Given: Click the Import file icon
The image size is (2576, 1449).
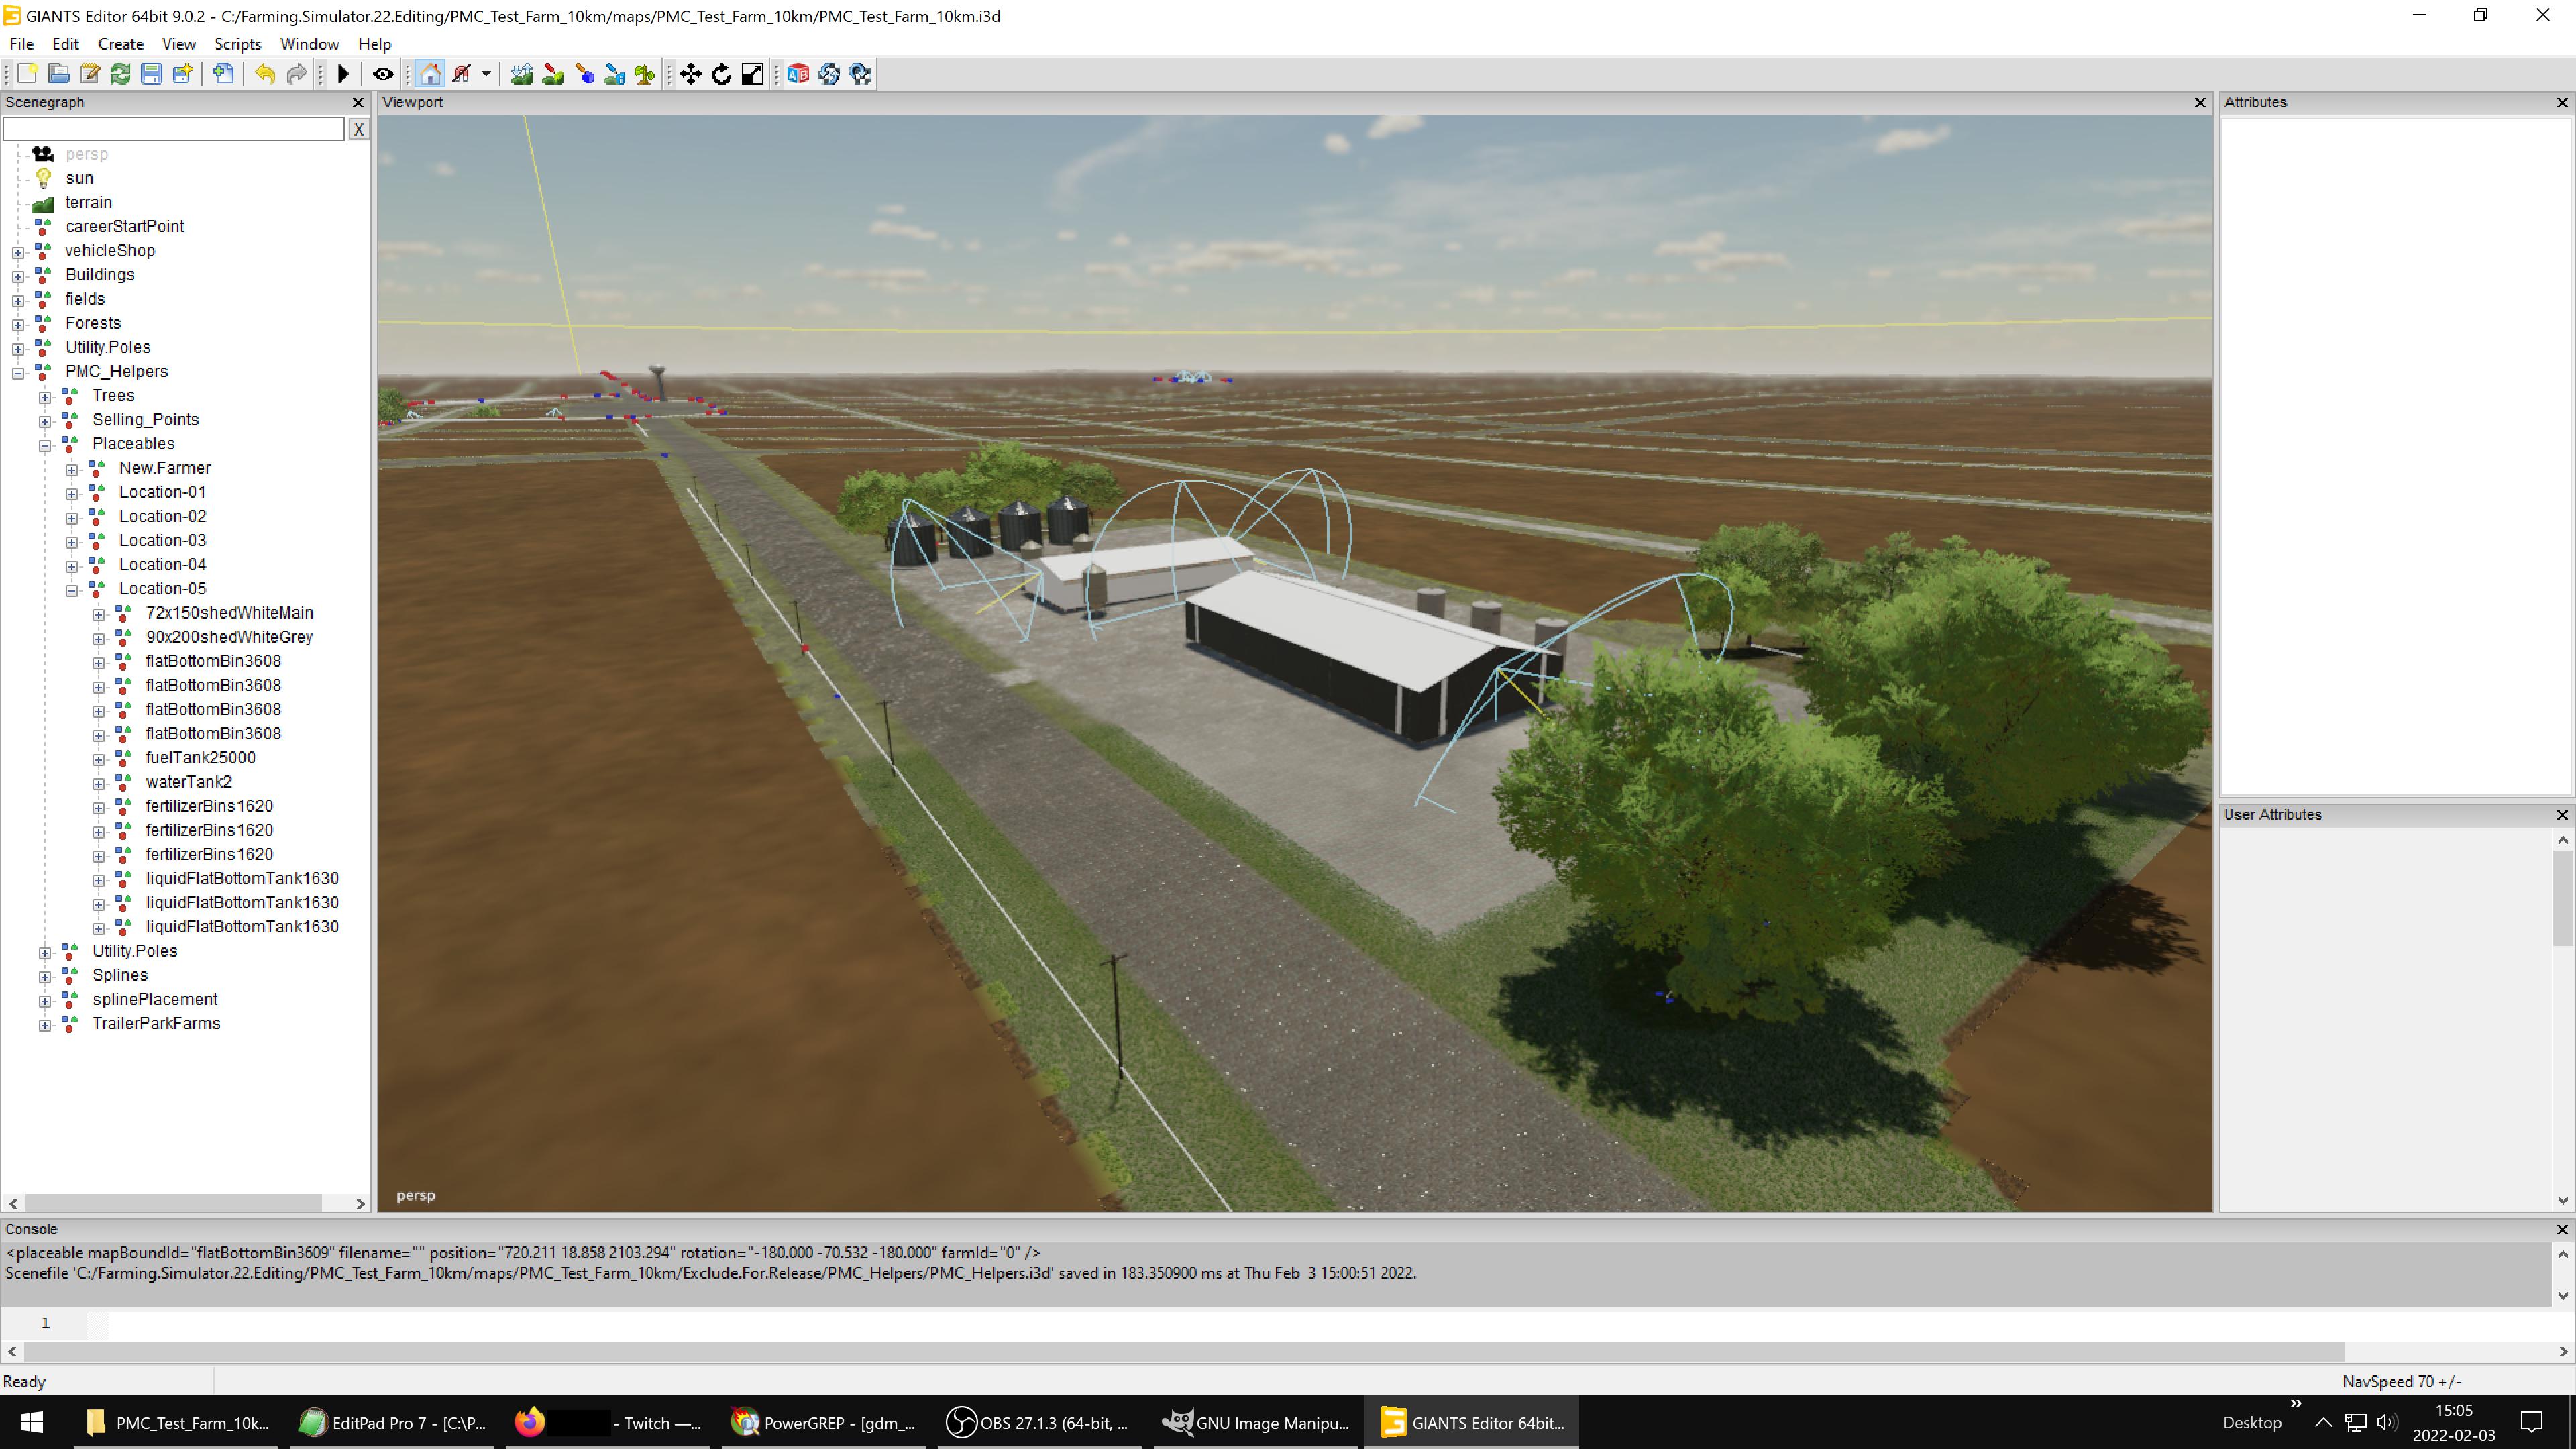Looking at the screenshot, I should (224, 74).
